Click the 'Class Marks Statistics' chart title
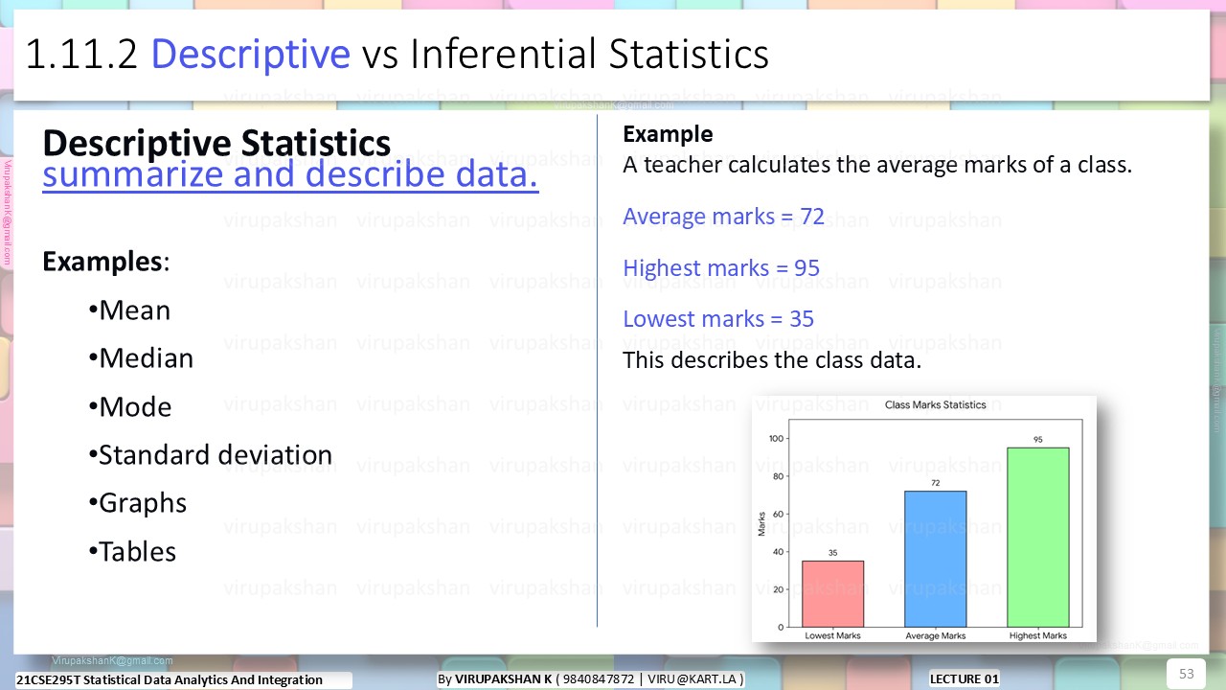The width and height of the screenshot is (1226, 690). click(x=935, y=405)
